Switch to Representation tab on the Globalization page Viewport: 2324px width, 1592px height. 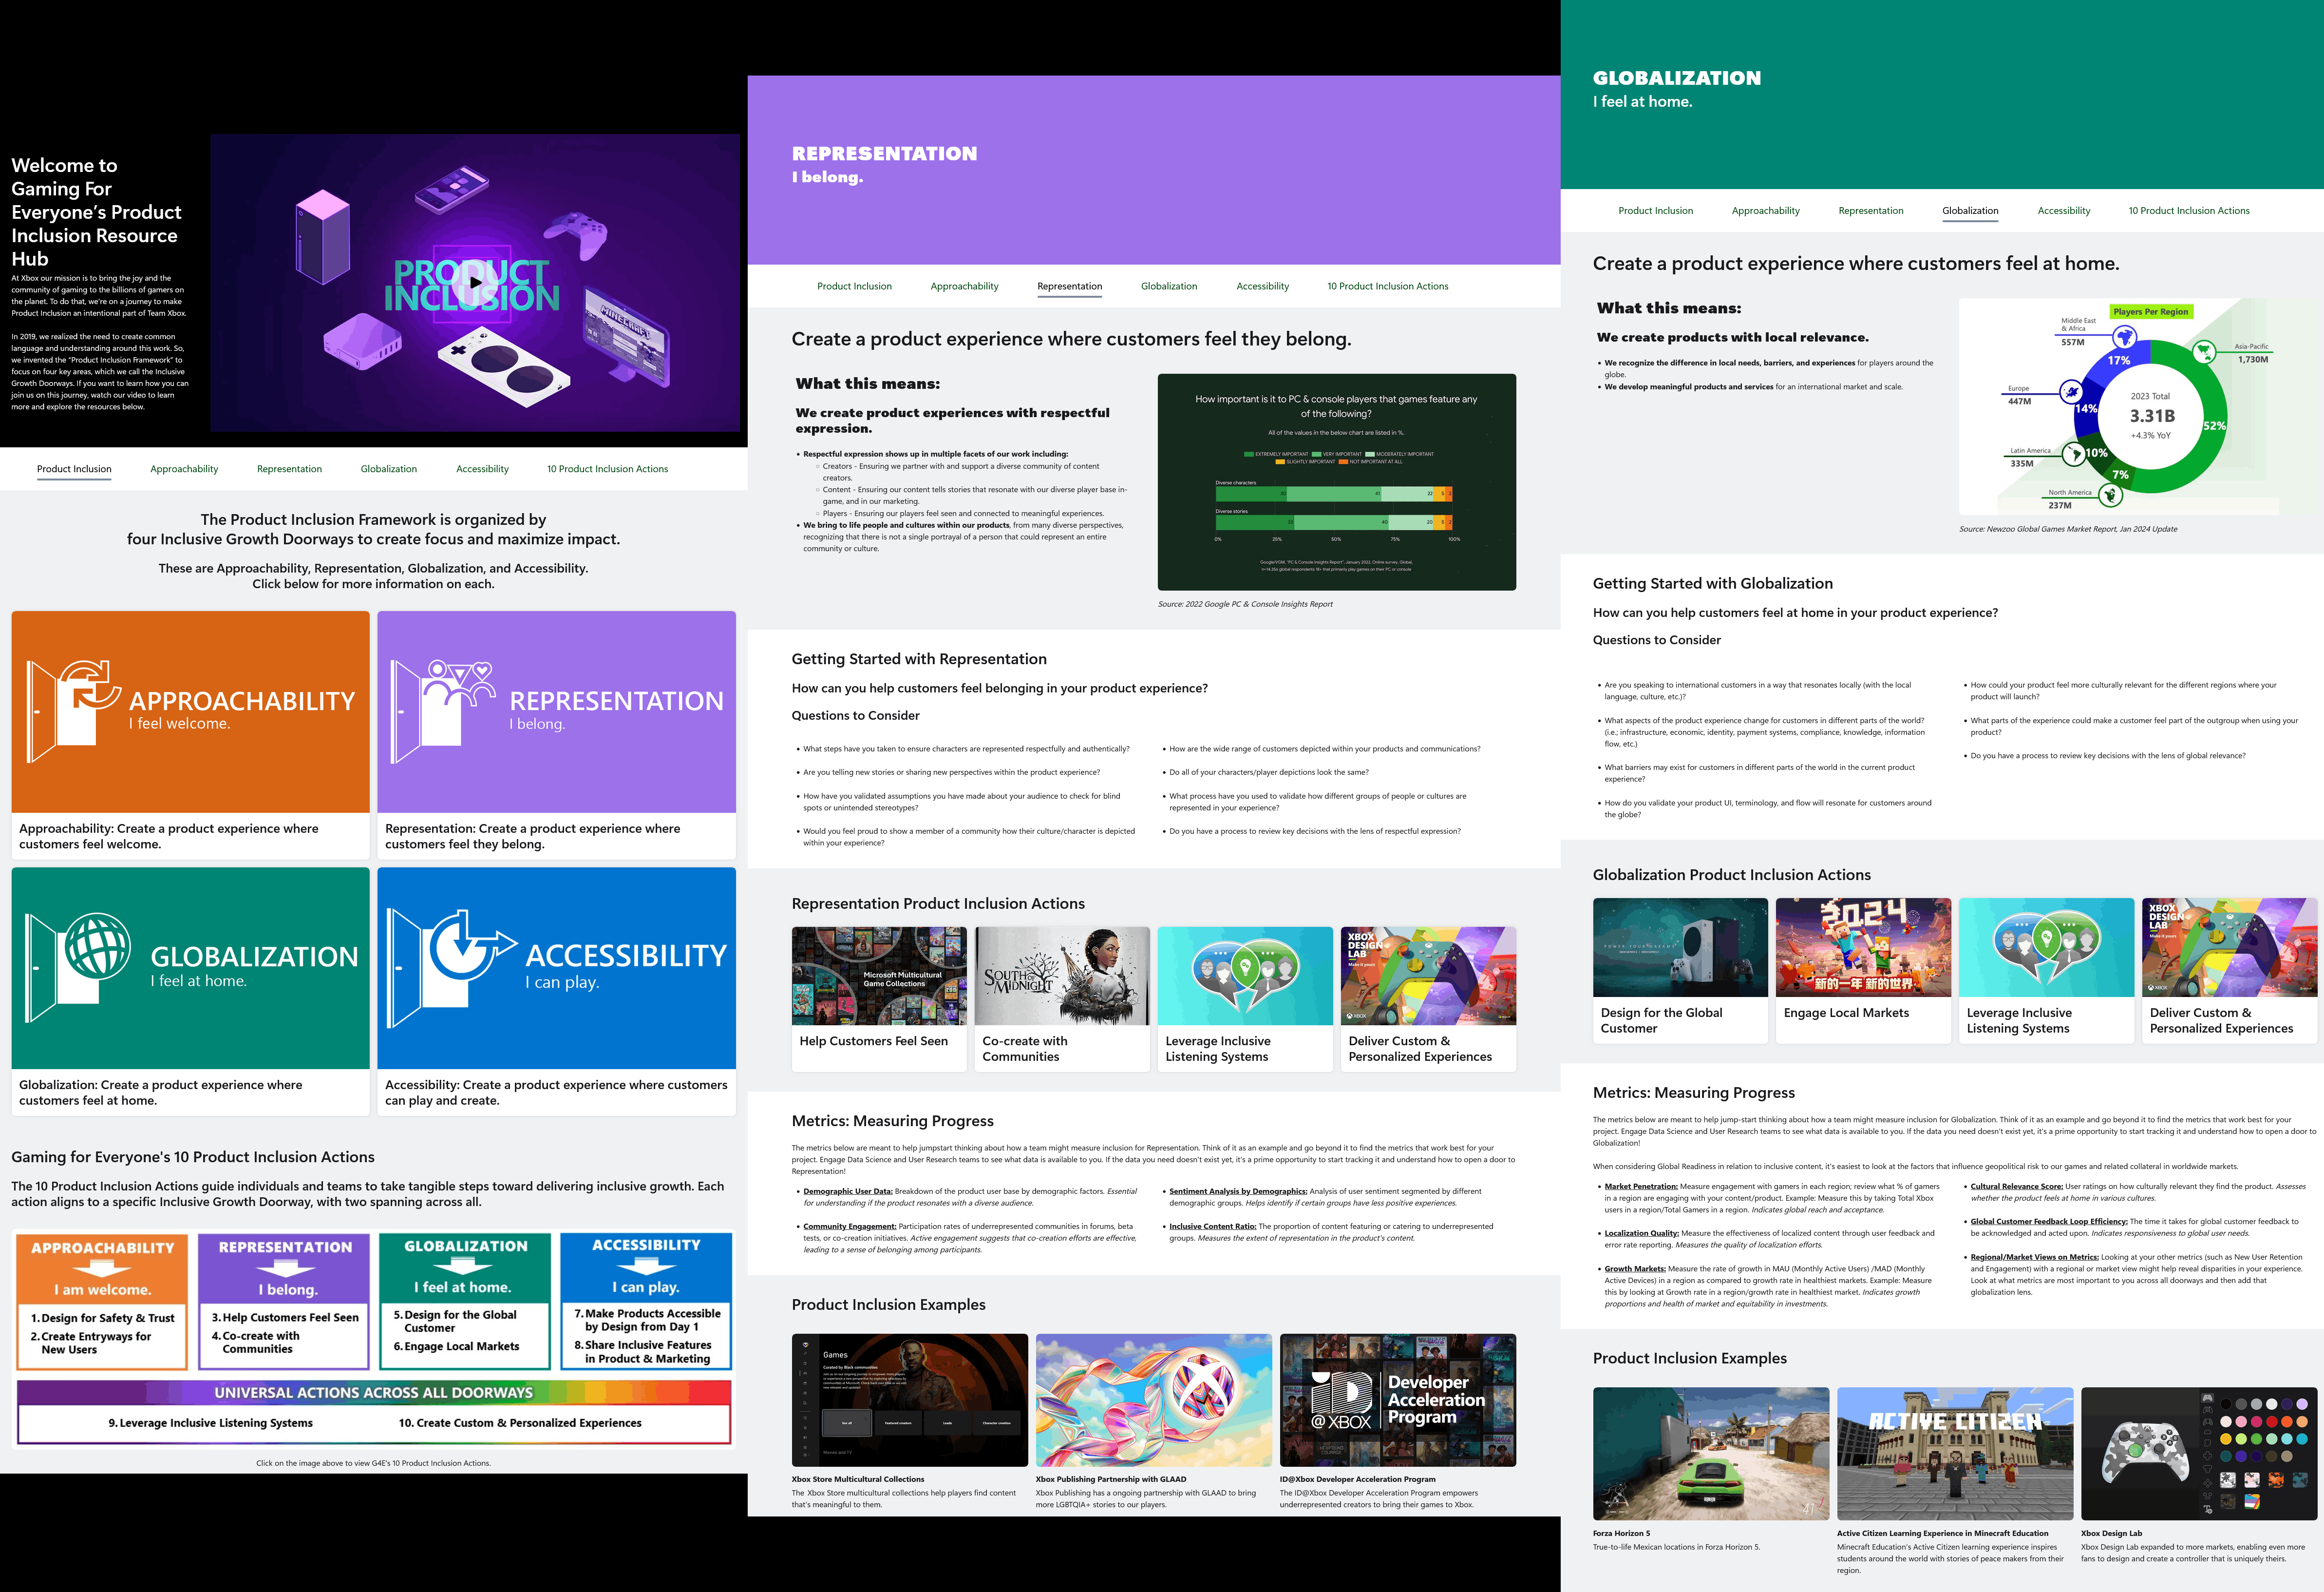pyautogui.click(x=1871, y=211)
